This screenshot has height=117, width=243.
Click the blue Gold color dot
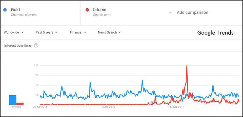[5, 10]
